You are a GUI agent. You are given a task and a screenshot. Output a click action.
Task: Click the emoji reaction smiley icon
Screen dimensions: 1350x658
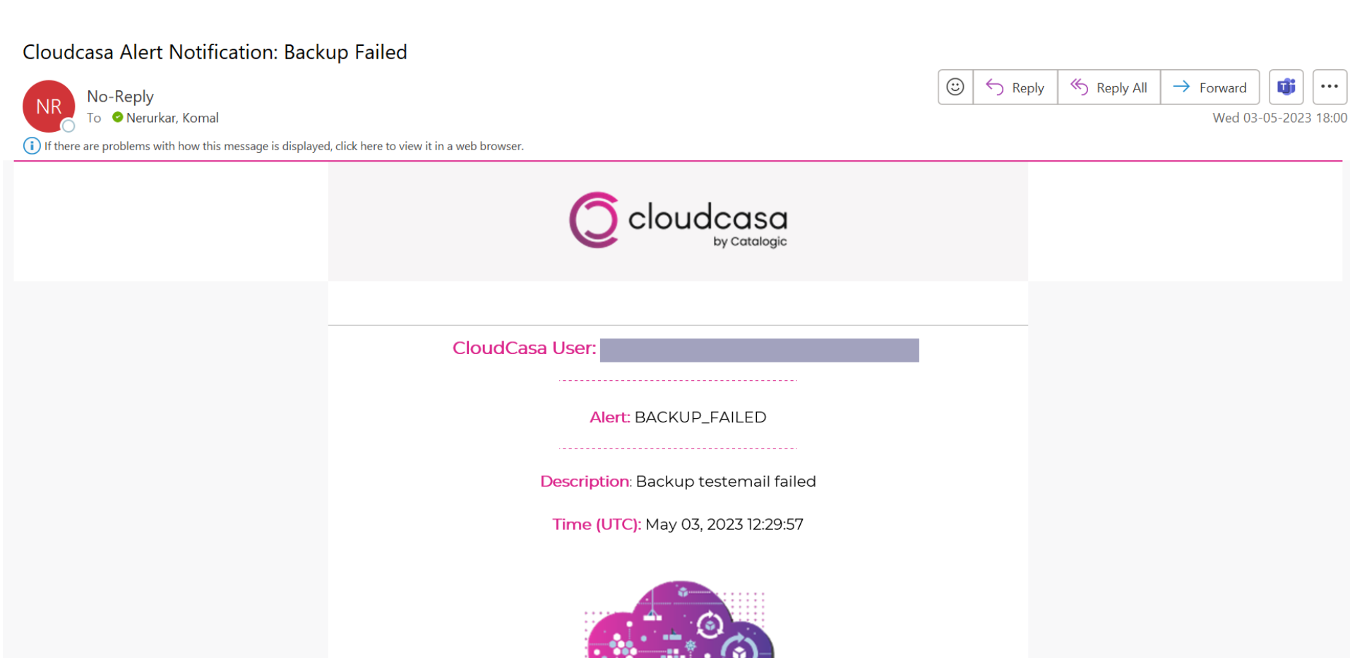coord(955,87)
